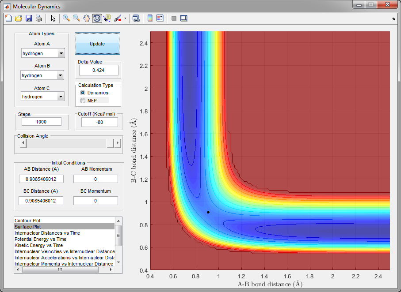The image size is (401, 292).
Task: Insert a colorbar using the toolbar icon
Action: (150, 19)
